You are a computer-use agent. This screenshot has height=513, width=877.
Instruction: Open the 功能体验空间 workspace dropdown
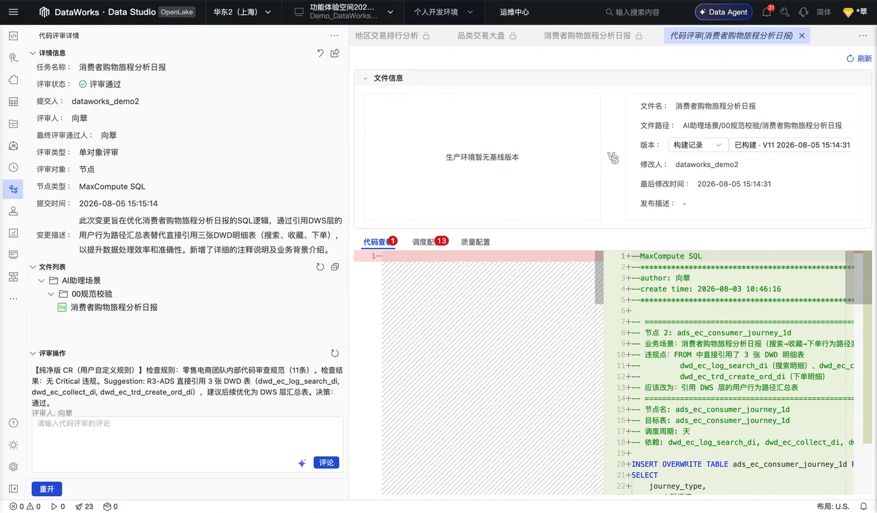pyautogui.click(x=344, y=12)
